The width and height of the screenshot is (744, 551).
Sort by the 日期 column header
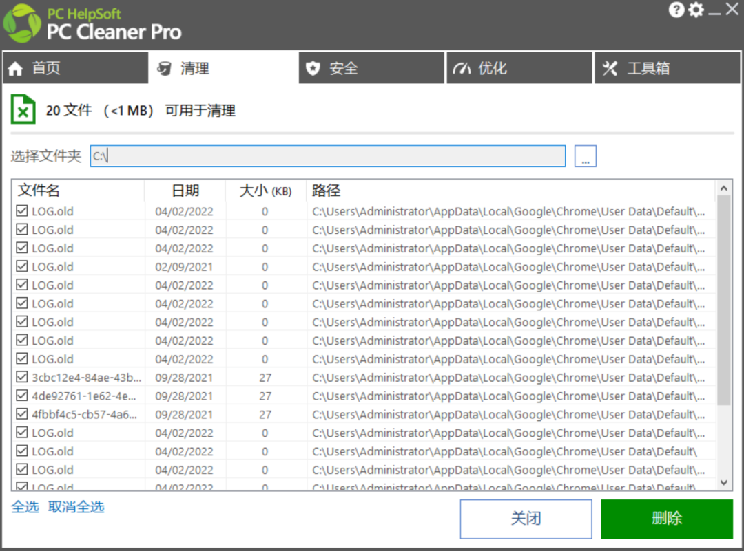click(185, 191)
